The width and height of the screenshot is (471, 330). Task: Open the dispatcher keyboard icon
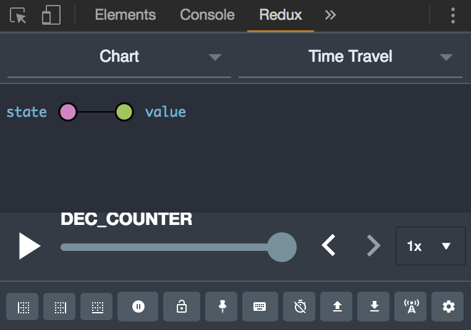click(260, 307)
